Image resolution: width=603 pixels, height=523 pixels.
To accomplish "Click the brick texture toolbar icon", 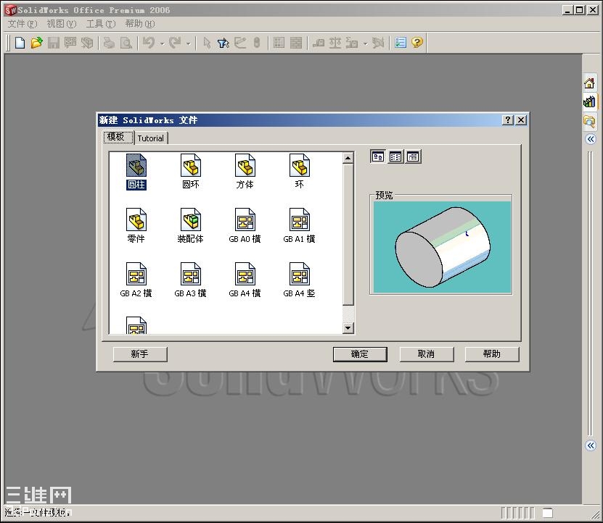I will [x=296, y=43].
